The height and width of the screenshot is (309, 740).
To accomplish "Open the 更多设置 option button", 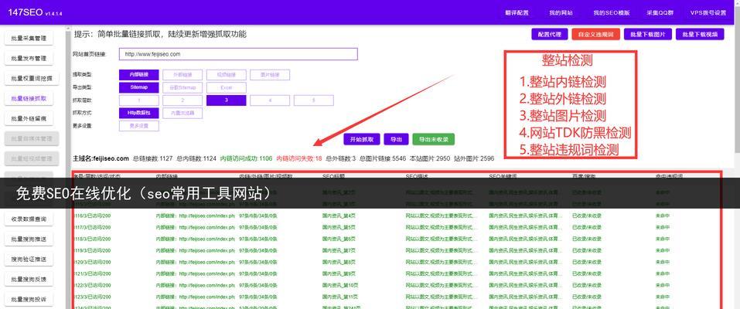I will click(x=138, y=126).
